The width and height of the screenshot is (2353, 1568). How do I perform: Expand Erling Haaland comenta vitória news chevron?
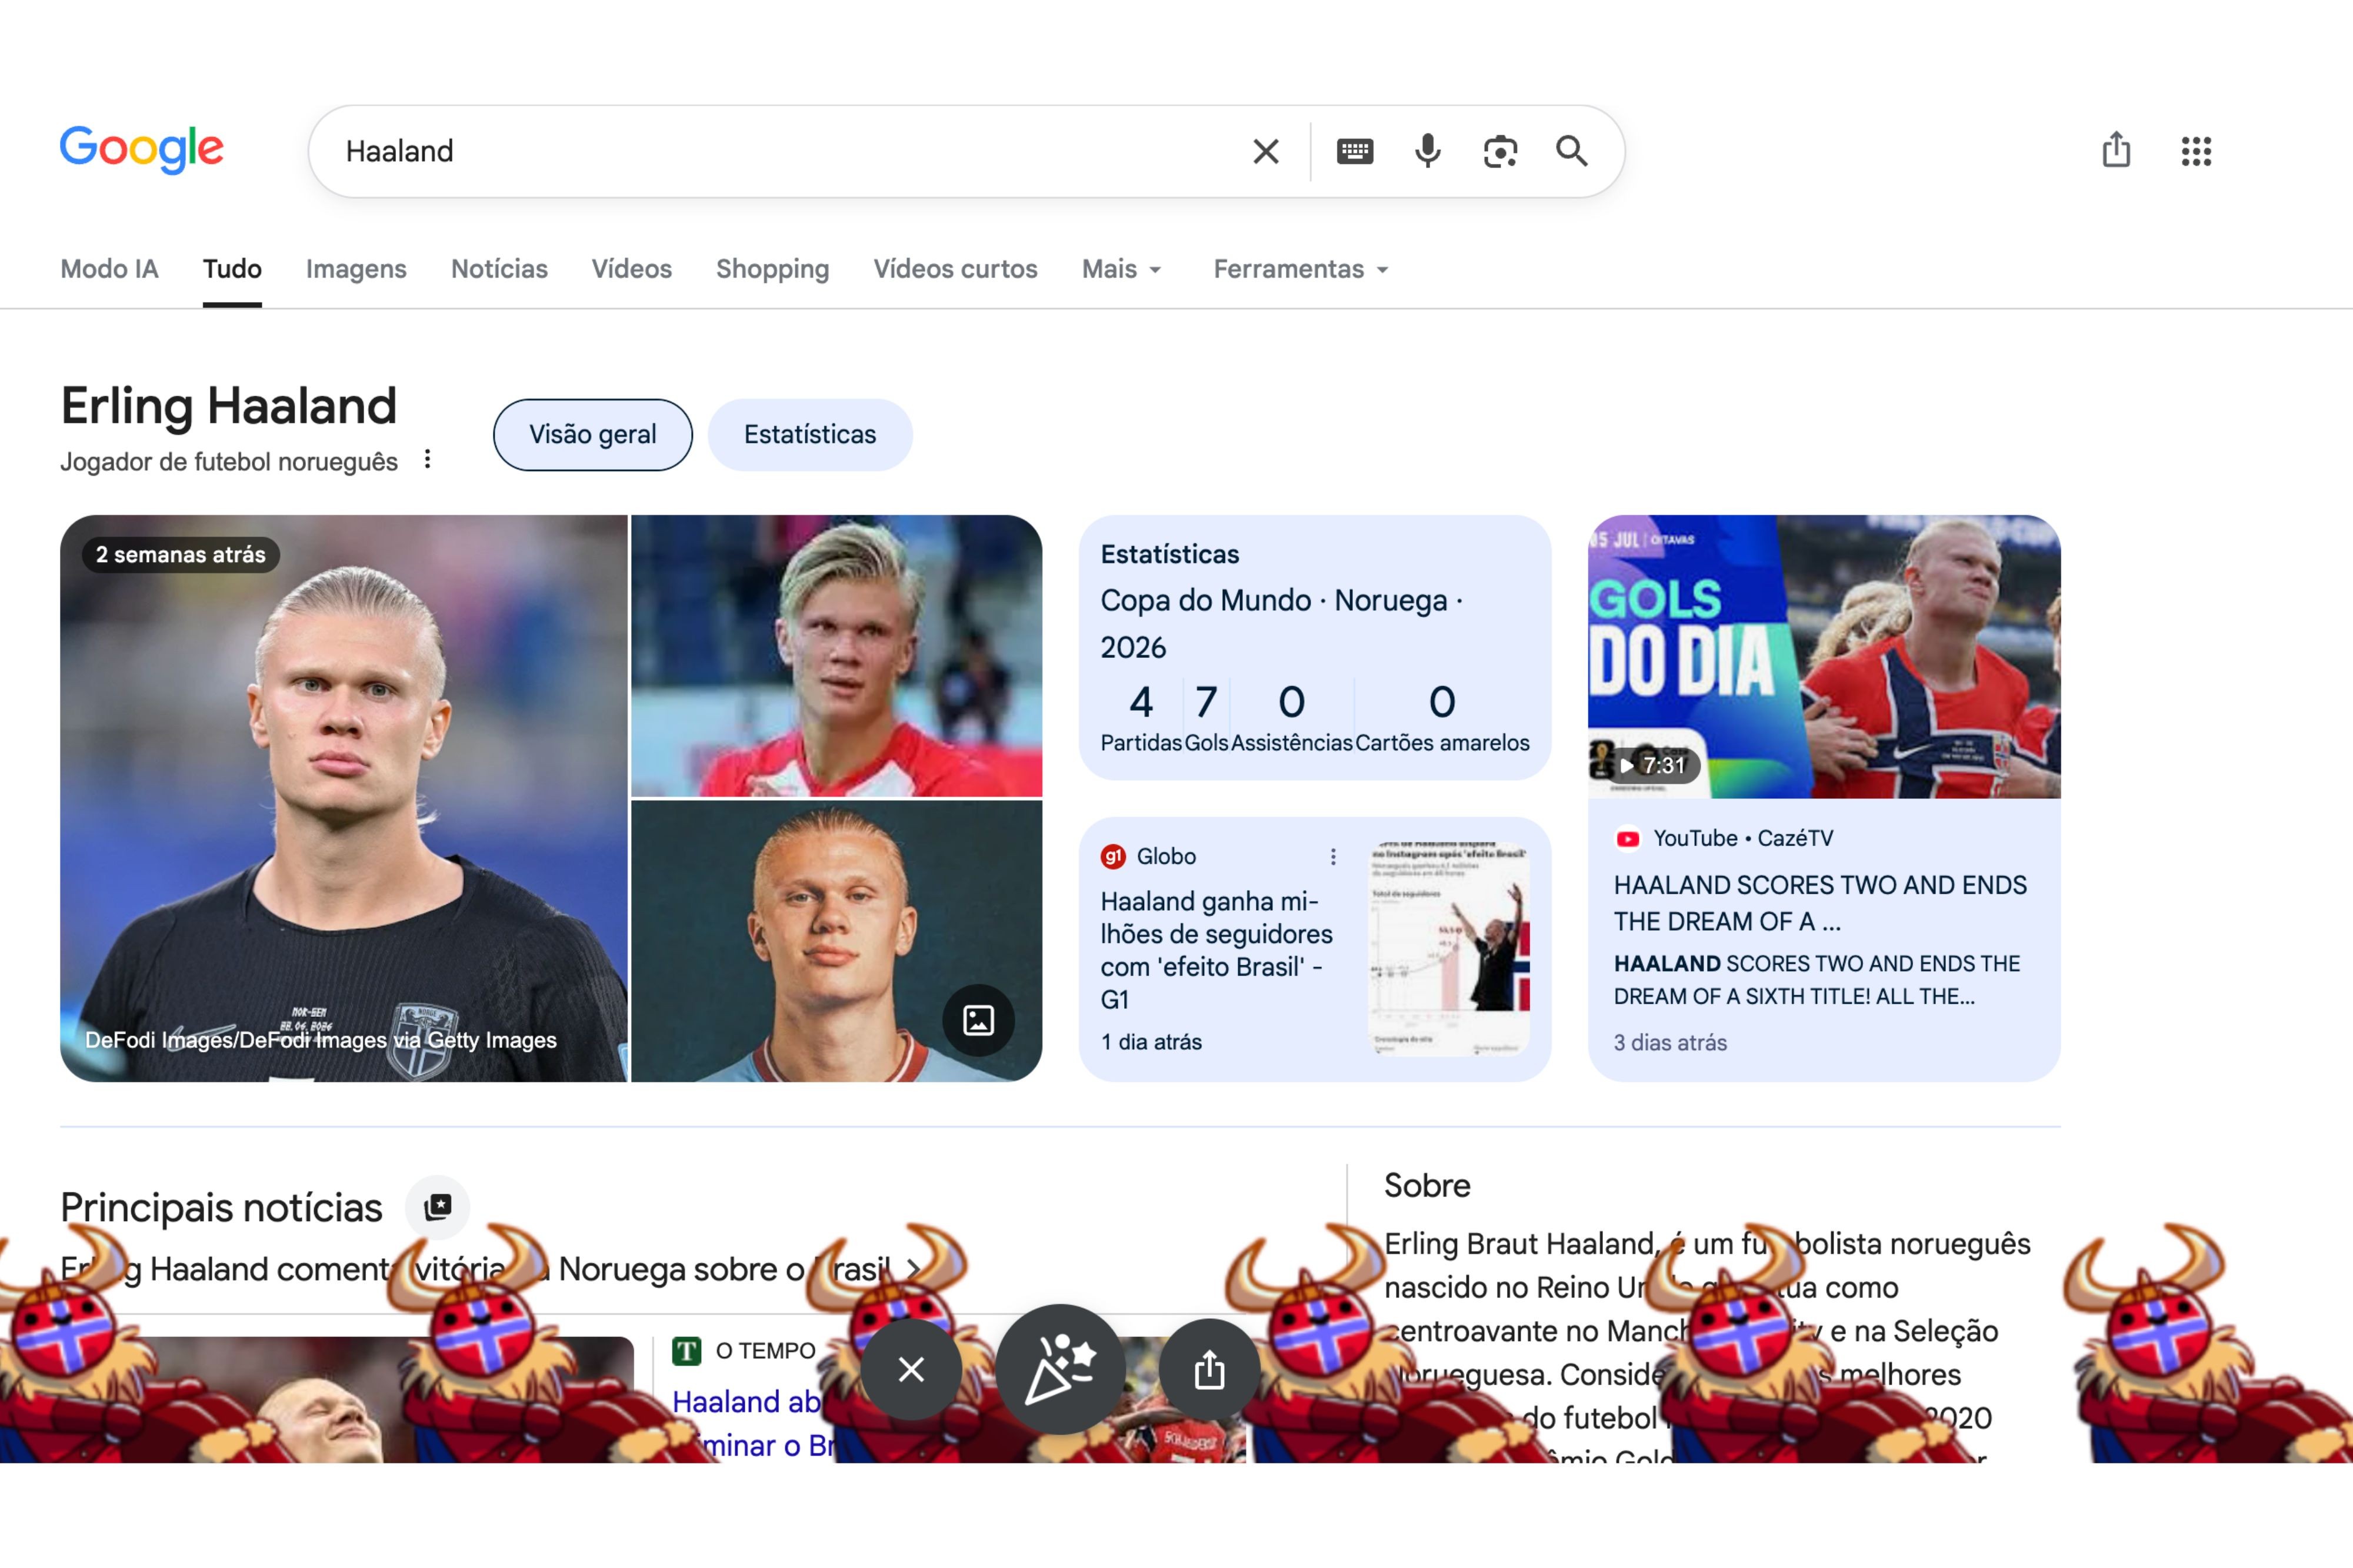tap(912, 1269)
